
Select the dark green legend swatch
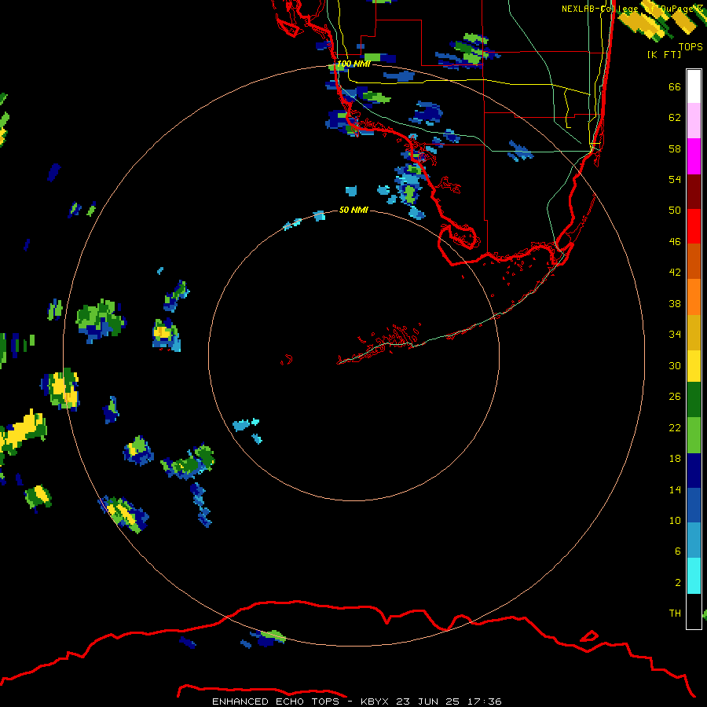pyautogui.click(x=694, y=400)
